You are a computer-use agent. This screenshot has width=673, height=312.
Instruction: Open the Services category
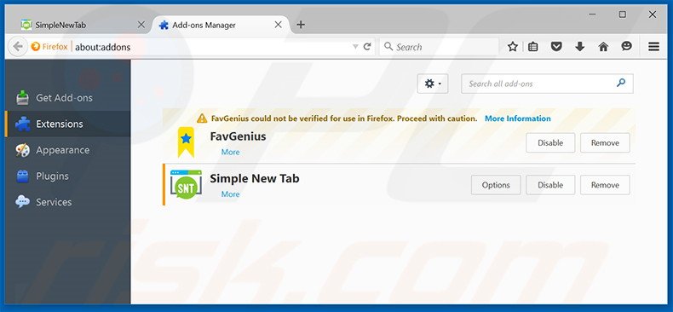tap(67, 202)
